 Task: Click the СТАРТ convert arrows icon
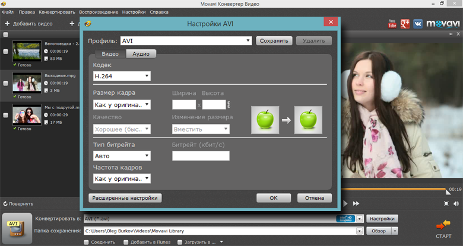[443, 225]
